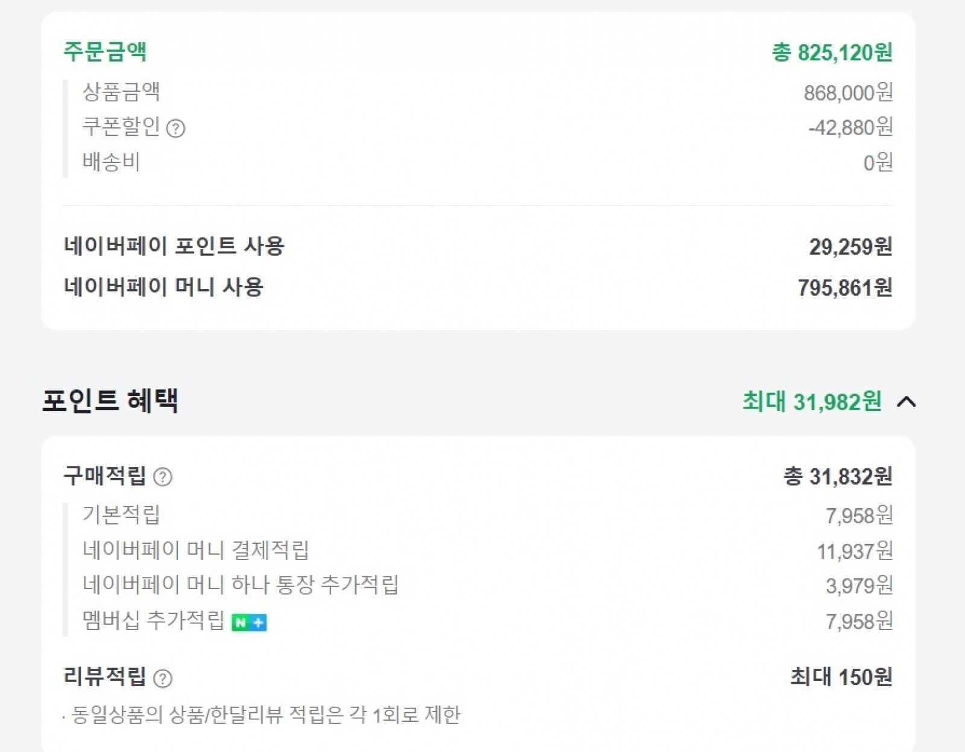Select the 네이버페이 포인트 사용 row
This screenshot has width=965, height=752.
coord(174,246)
